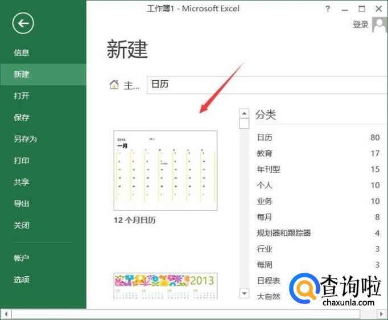Open the 2013 floral calendar thumbnail
The height and width of the screenshot is (320, 388).
click(x=166, y=286)
